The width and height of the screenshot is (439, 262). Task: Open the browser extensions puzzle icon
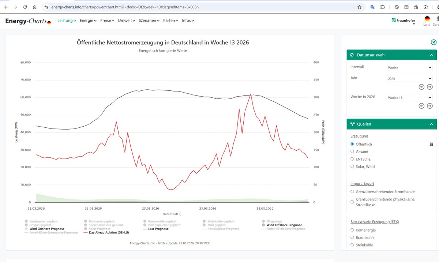[383, 7]
